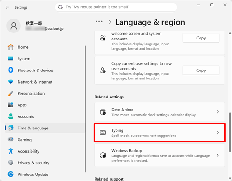Viewport: 232px width, 181px height.
Task: Select Accessibility label in sidebar
Action: 28,151
